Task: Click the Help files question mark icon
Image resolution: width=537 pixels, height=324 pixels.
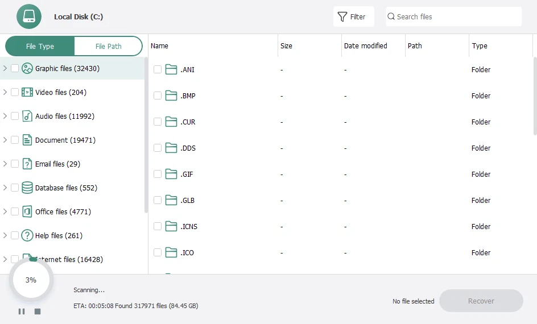Action: click(27, 235)
